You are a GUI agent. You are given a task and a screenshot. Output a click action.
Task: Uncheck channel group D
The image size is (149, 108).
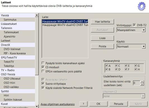(116, 69)
